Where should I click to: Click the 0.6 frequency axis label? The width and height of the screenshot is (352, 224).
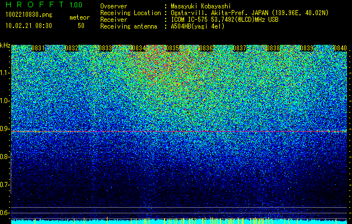pos(4,213)
